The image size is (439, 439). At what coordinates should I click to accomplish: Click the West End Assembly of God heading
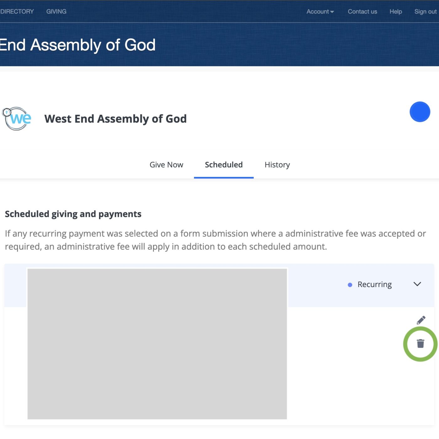(x=115, y=119)
